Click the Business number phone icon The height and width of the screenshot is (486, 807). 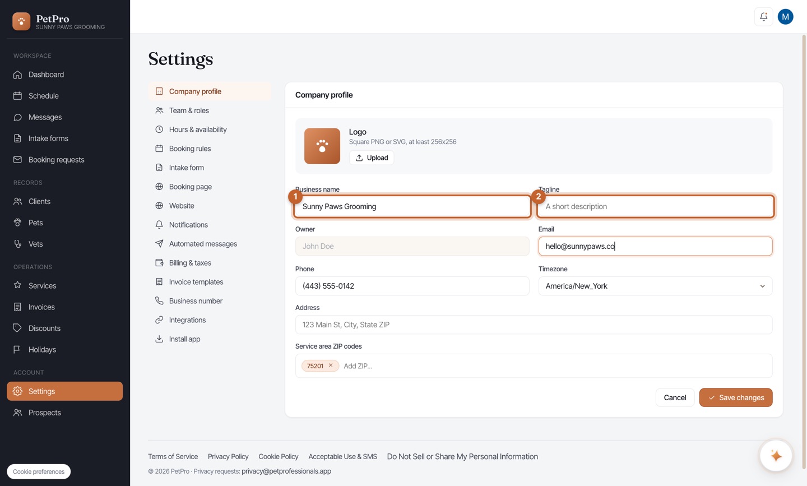[159, 301]
